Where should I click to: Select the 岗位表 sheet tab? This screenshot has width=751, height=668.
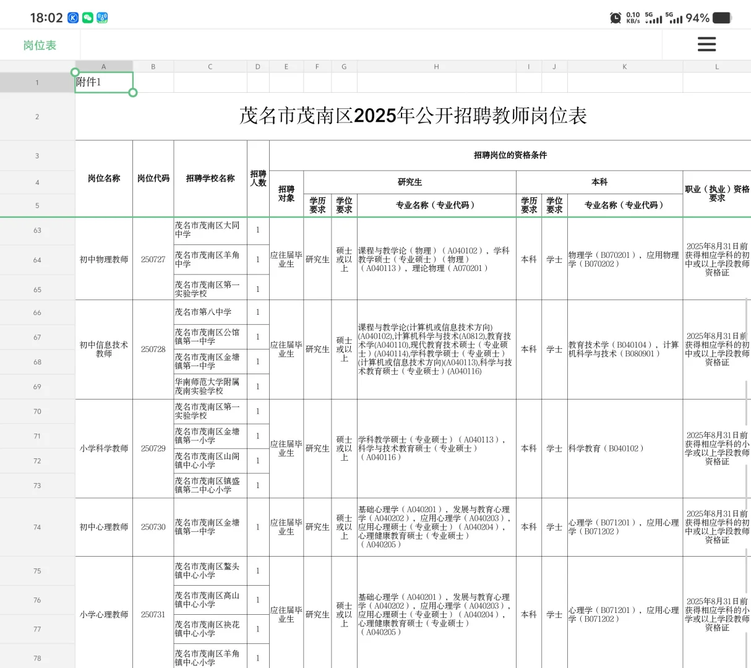pyautogui.click(x=40, y=45)
